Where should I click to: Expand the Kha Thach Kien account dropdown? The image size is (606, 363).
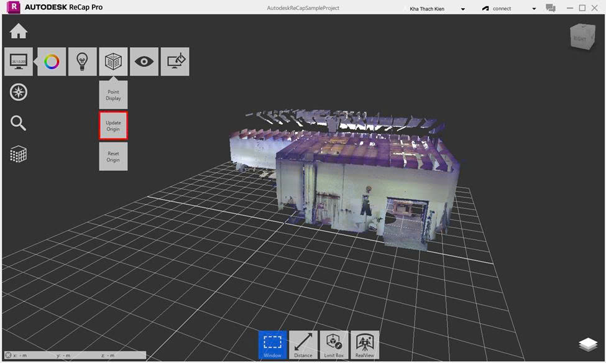(462, 9)
